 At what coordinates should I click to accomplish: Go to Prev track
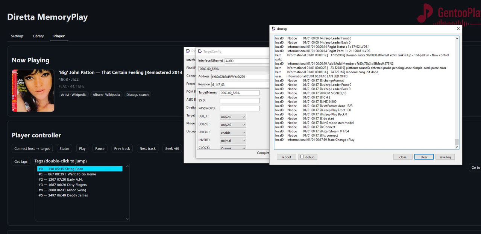pyautogui.click(x=122, y=148)
